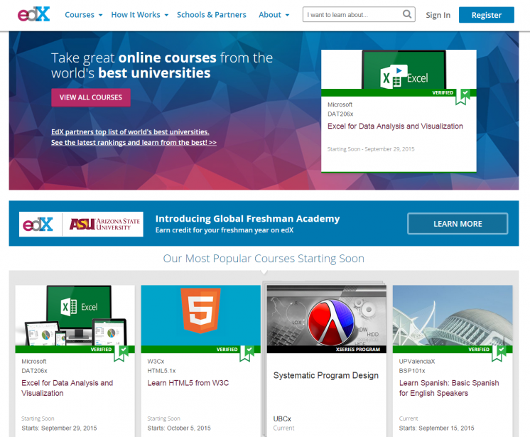Click Starts: September 15, 2015 text

click(x=436, y=428)
